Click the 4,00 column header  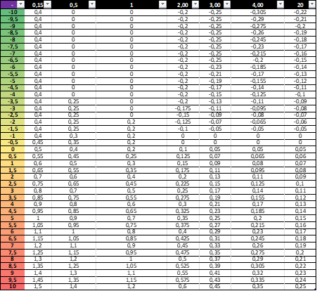[x=257, y=5]
